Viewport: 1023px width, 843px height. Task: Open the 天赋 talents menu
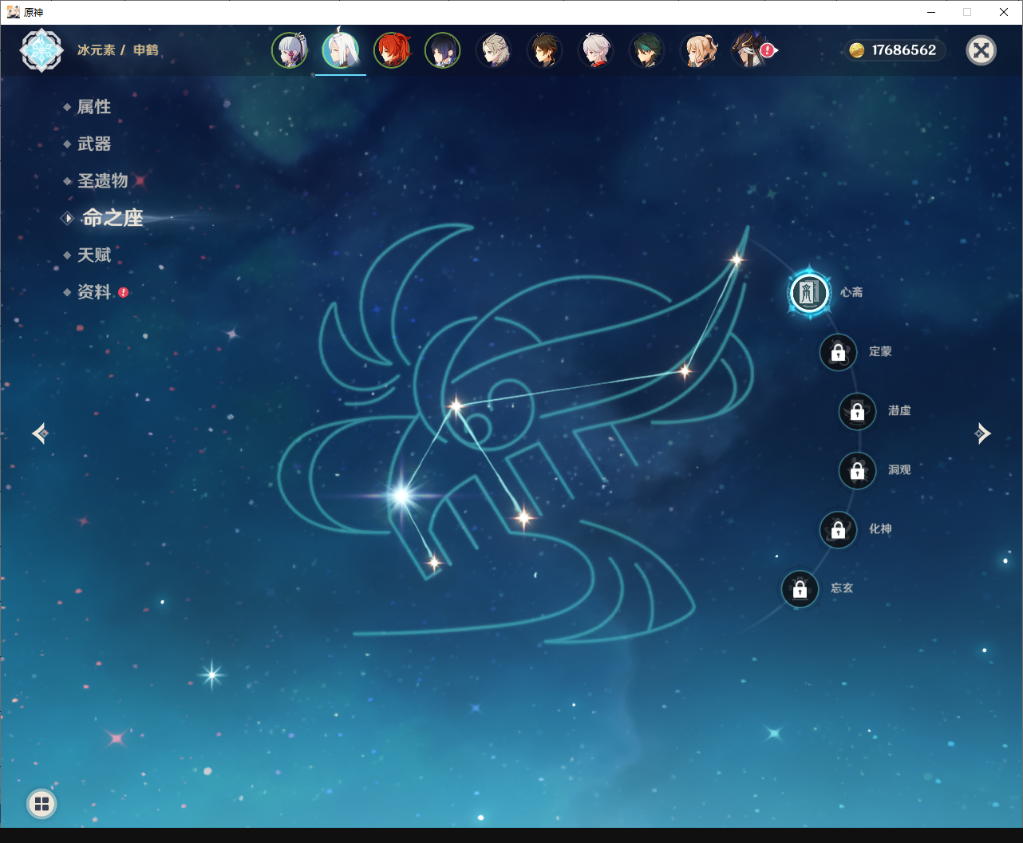coord(94,255)
